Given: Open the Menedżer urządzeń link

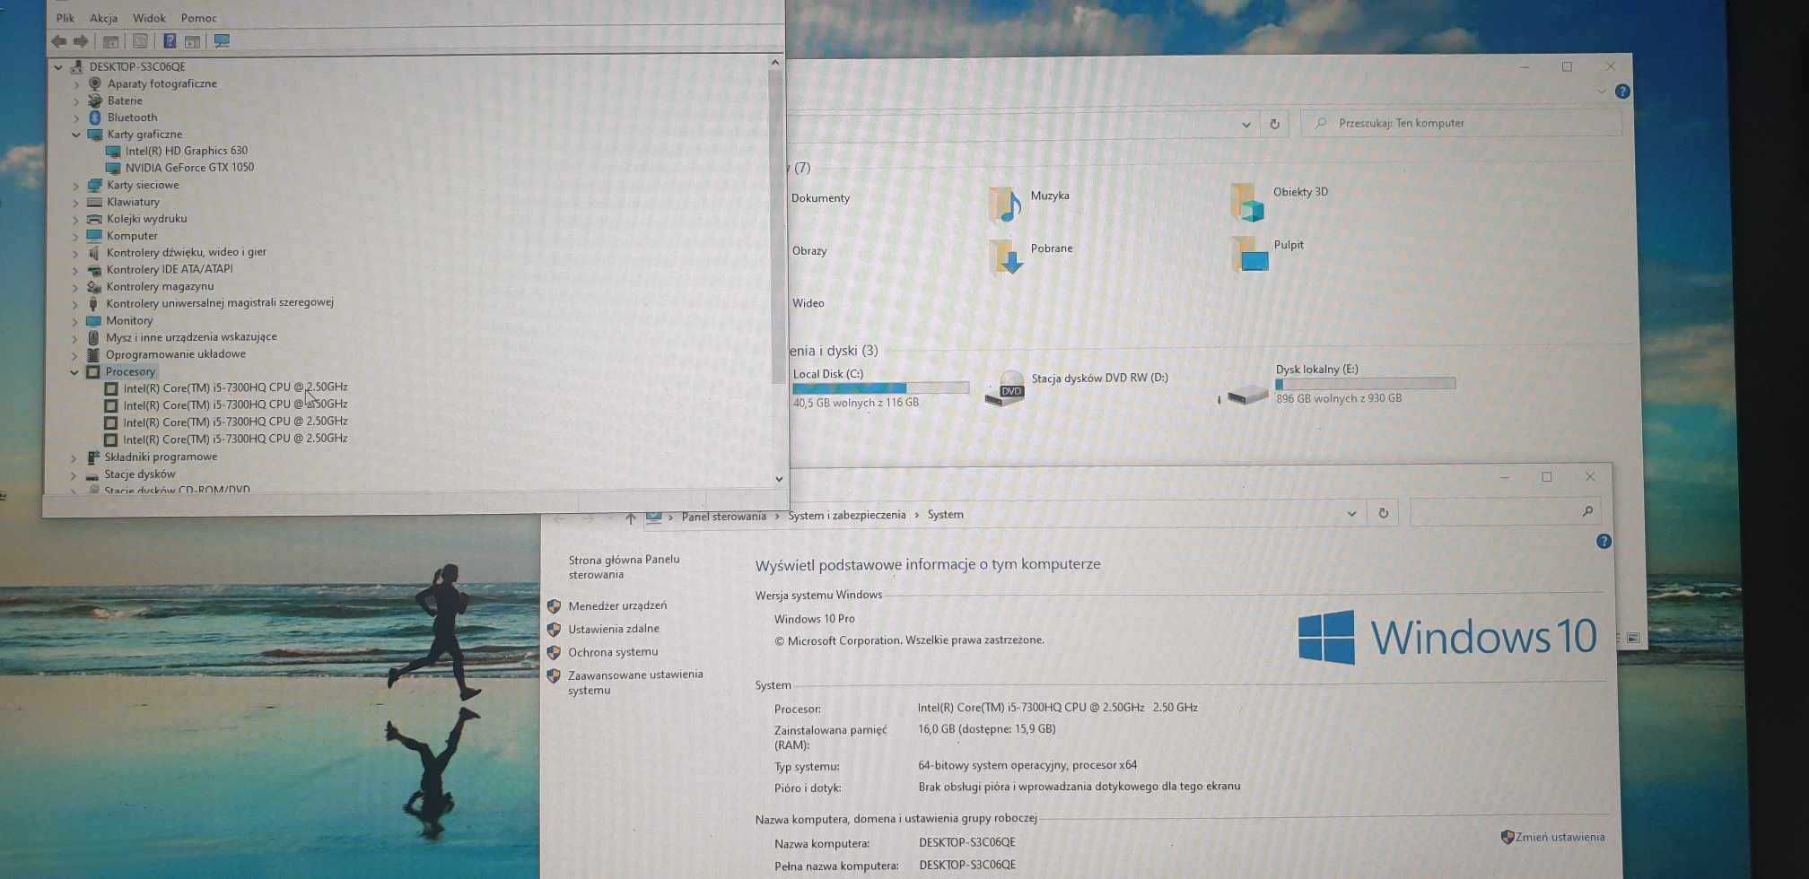Looking at the screenshot, I should [x=617, y=606].
